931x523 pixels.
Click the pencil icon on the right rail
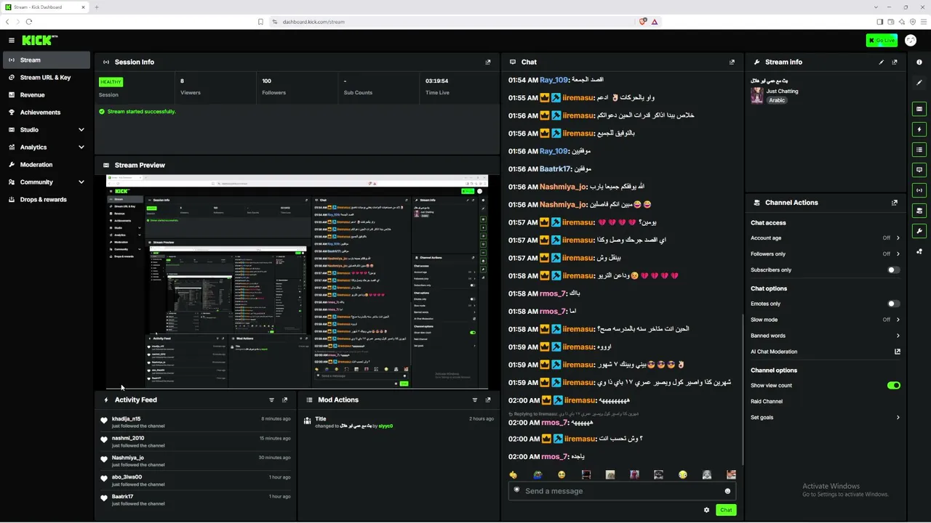919,83
